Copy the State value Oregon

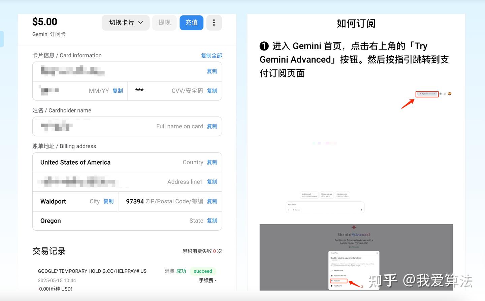212,221
